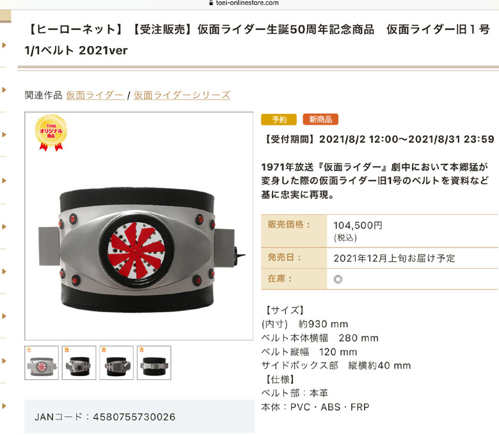Click the main belt product image

139,226
